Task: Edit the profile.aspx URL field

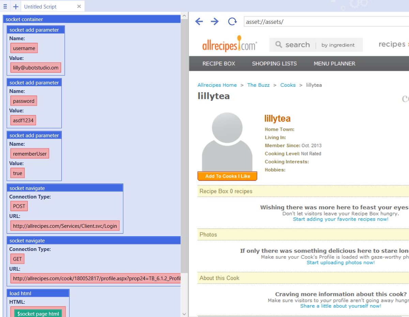Action: pyautogui.click(x=95, y=279)
